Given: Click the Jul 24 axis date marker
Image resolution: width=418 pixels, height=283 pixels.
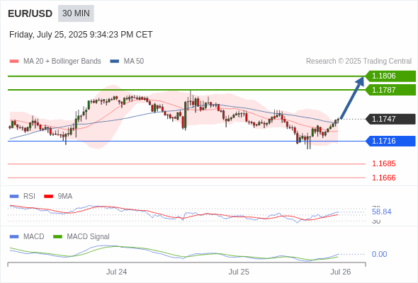Looking at the screenshot, I should (116, 272).
